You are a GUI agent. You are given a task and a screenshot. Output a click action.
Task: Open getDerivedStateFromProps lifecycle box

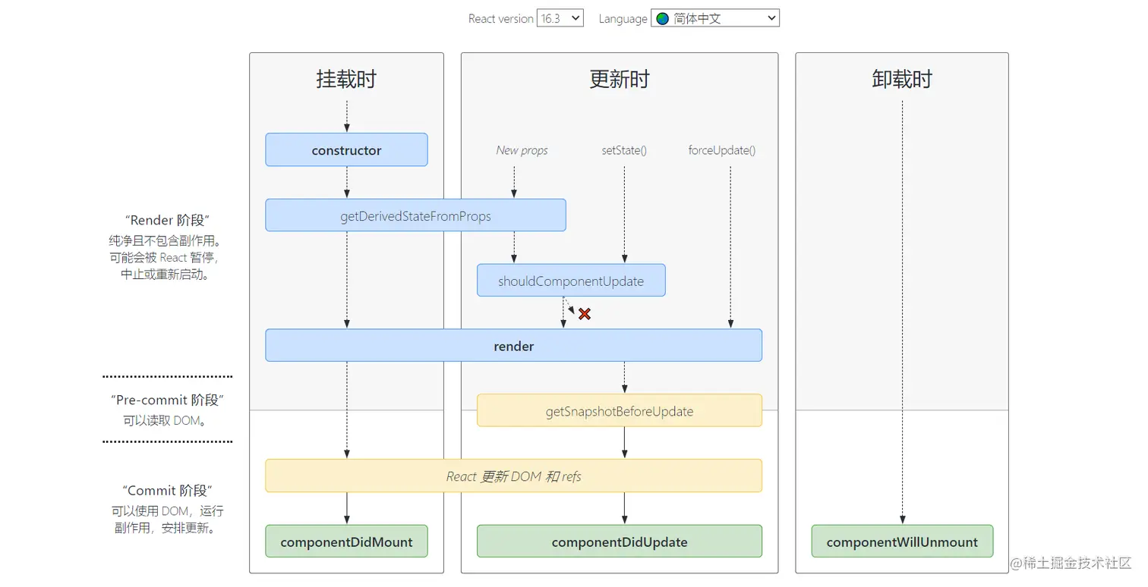[x=415, y=215]
